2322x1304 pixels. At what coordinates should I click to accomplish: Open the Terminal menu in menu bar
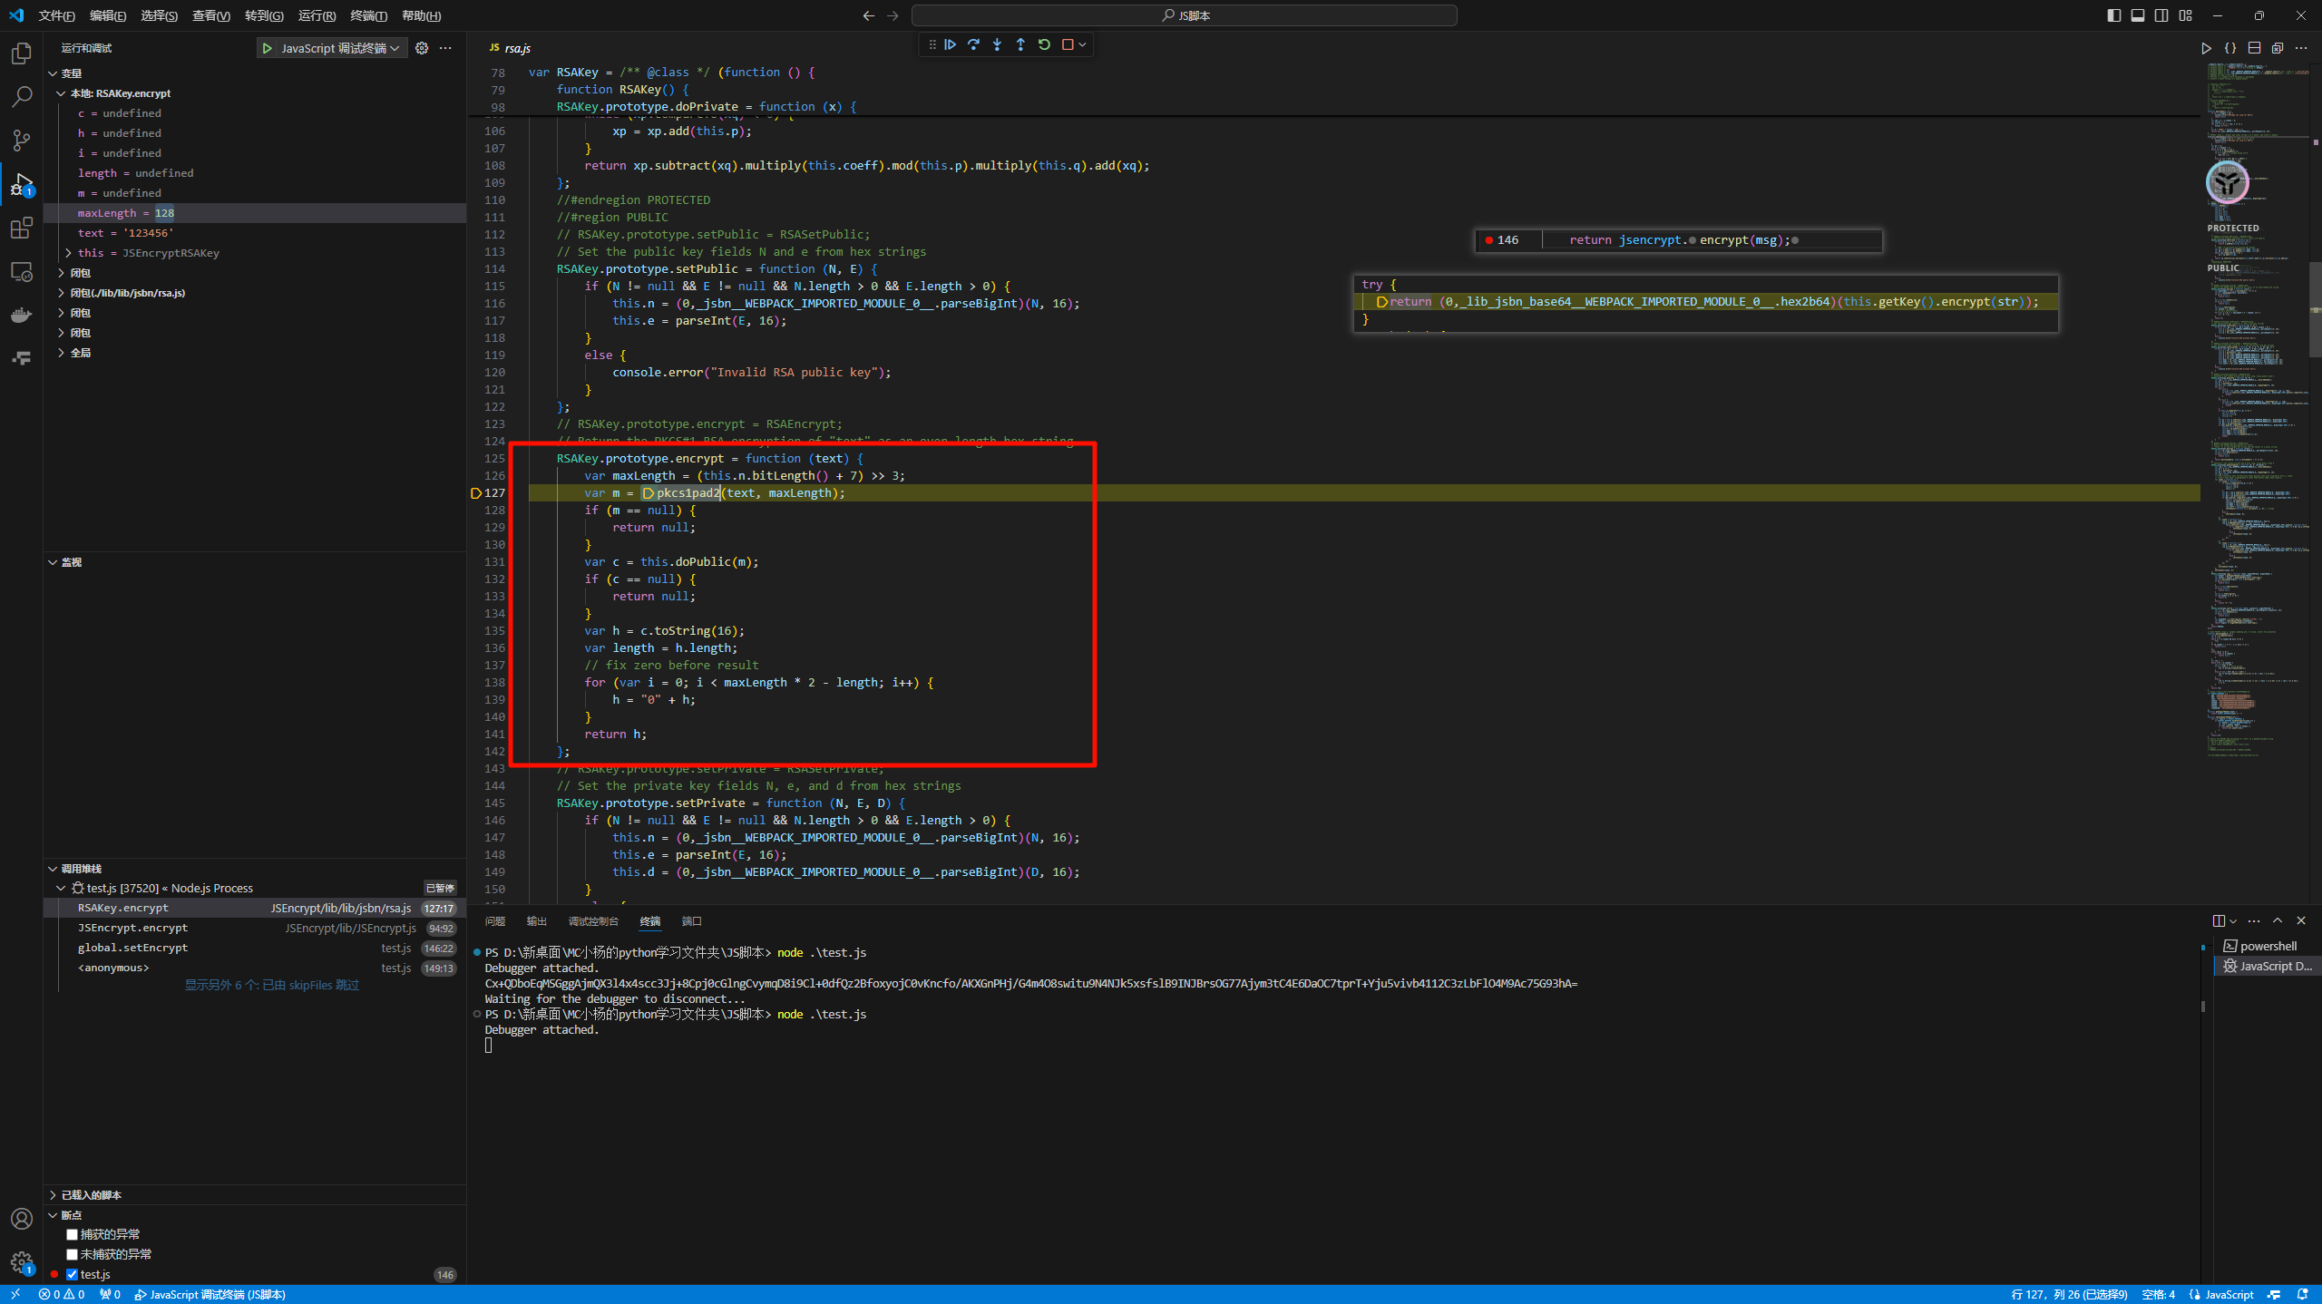[368, 15]
